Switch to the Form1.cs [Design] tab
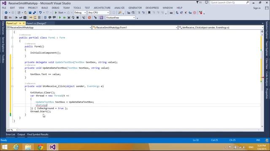Image resolution: width=270 pixels, height=151 pixels. pos(36,23)
